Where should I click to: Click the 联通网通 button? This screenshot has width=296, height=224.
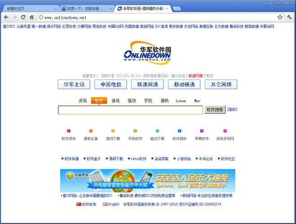(x=147, y=84)
